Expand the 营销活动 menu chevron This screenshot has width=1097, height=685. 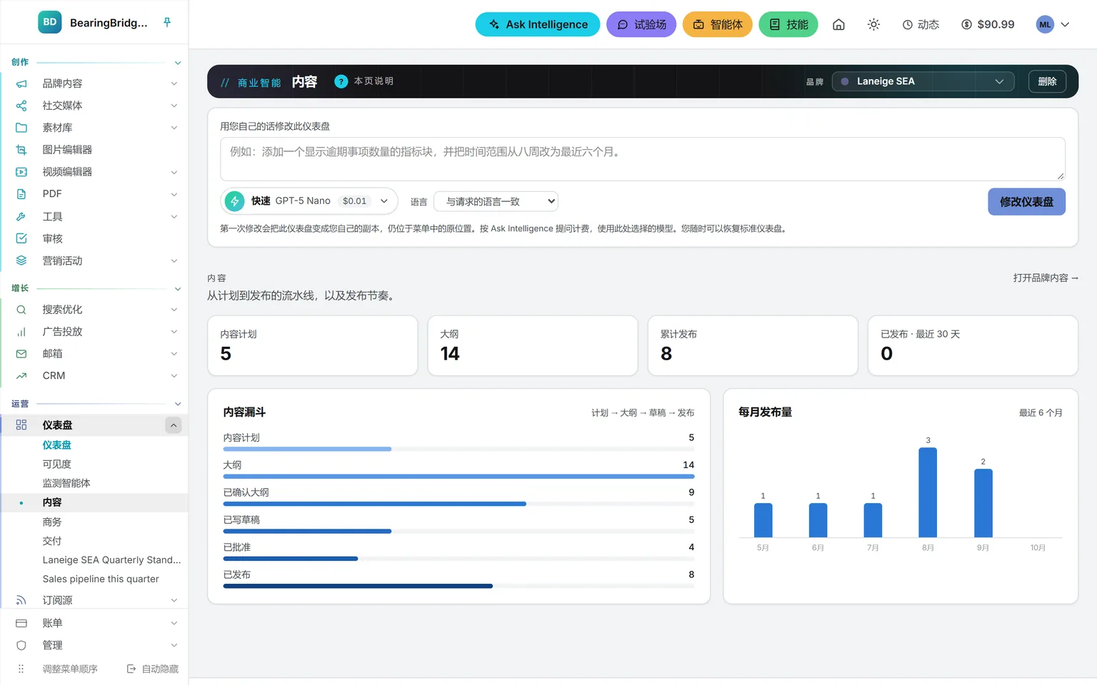pyautogui.click(x=174, y=261)
